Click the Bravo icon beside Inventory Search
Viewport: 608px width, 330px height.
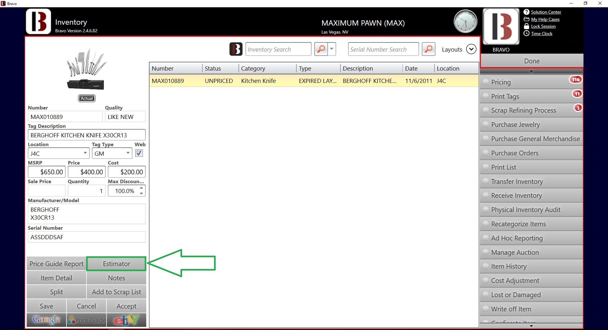(x=236, y=49)
